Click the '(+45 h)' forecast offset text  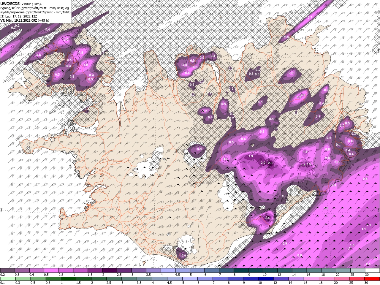pyautogui.click(x=43, y=20)
